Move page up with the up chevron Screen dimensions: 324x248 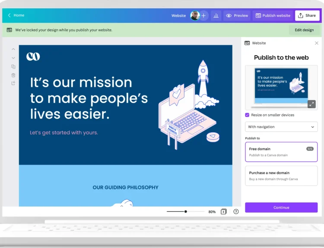coord(13,50)
